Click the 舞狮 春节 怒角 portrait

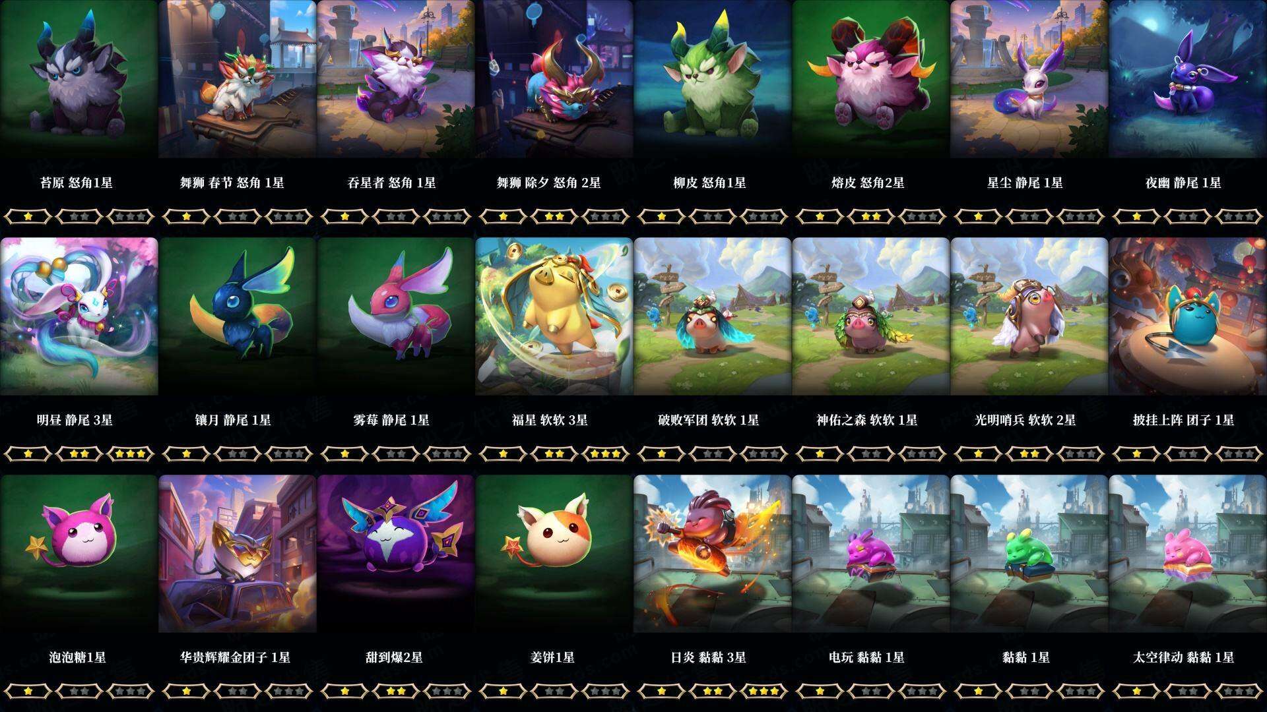[238, 79]
